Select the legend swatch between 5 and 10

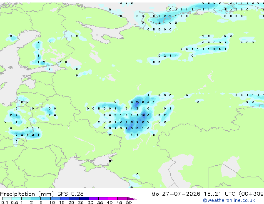coord(46,199)
